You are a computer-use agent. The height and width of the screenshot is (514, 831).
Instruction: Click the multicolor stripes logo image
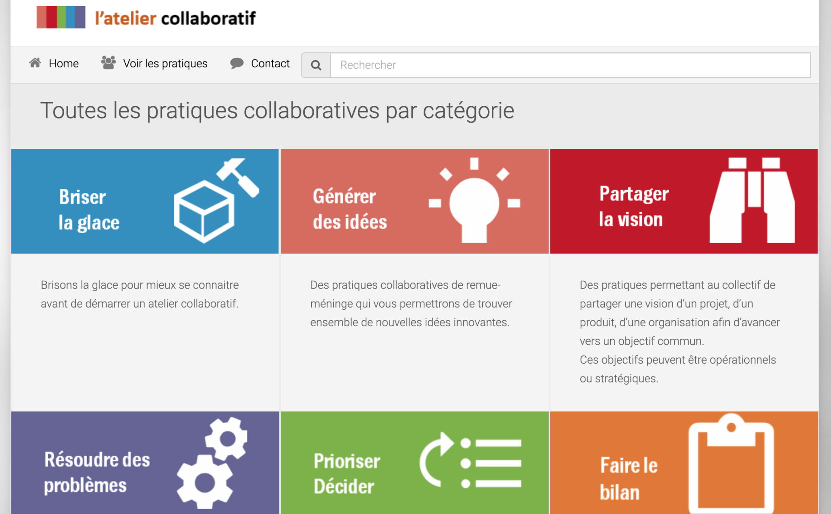[61, 17]
